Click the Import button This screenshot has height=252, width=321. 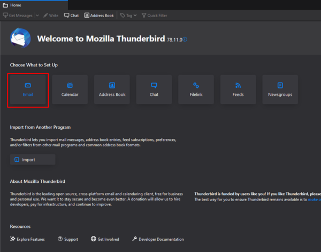(x=32, y=159)
